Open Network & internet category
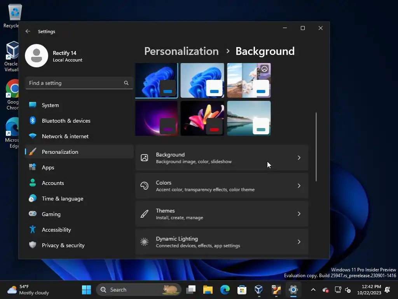The height and width of the screenshot is (299, 398). [79, 136]
